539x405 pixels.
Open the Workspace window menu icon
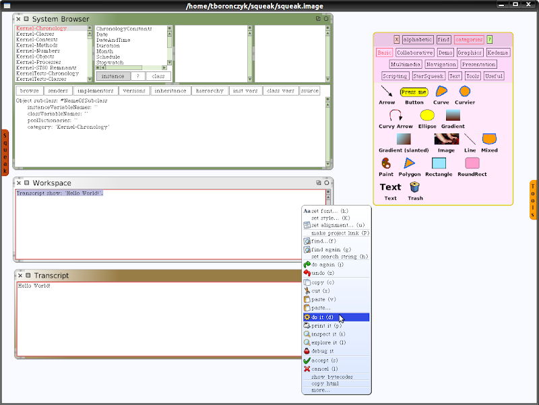27,183
